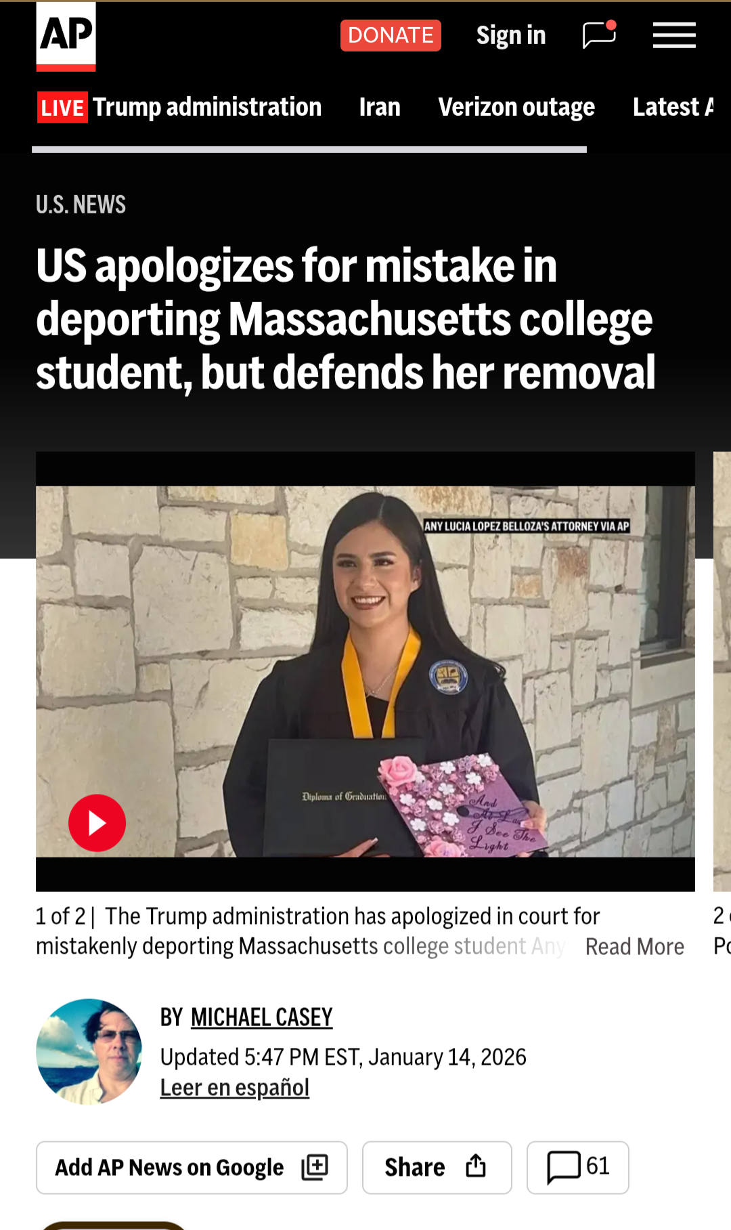Click the Add AP News on Google button

(x=192, y=1168)
